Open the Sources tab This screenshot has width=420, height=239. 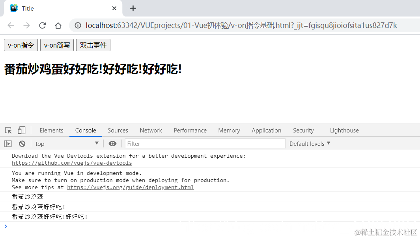point(118,131)
